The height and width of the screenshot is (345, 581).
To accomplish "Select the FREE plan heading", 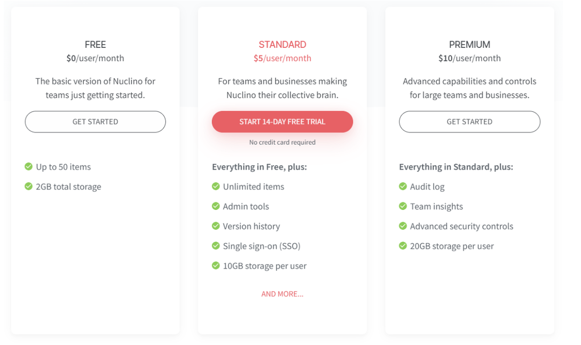I will point(95,45).
